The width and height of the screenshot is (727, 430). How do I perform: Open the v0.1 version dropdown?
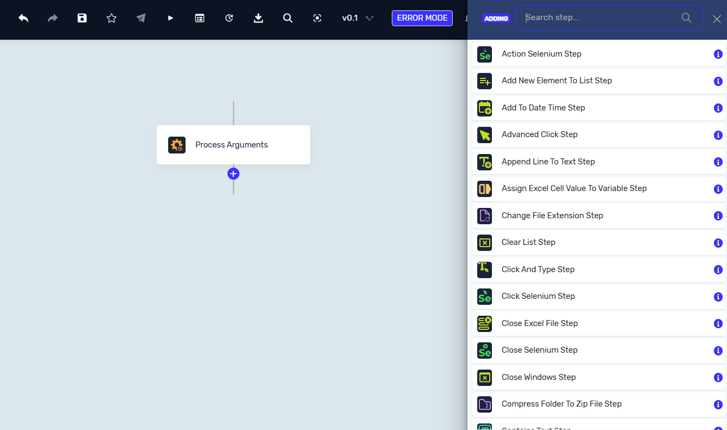[358, 18]
